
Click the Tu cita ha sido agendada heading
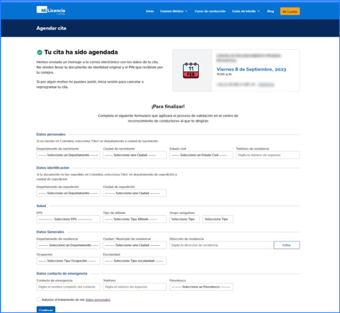coord(81,52)
